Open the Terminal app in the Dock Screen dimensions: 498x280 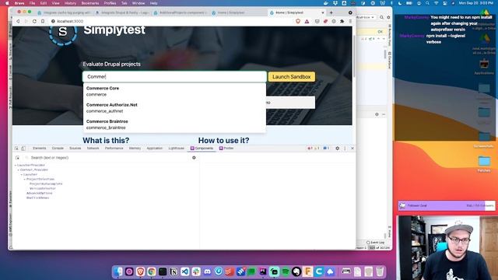163,271
